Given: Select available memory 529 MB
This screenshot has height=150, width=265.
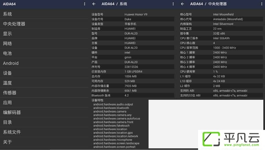Looking at the screenshot, I should (129, 81).
